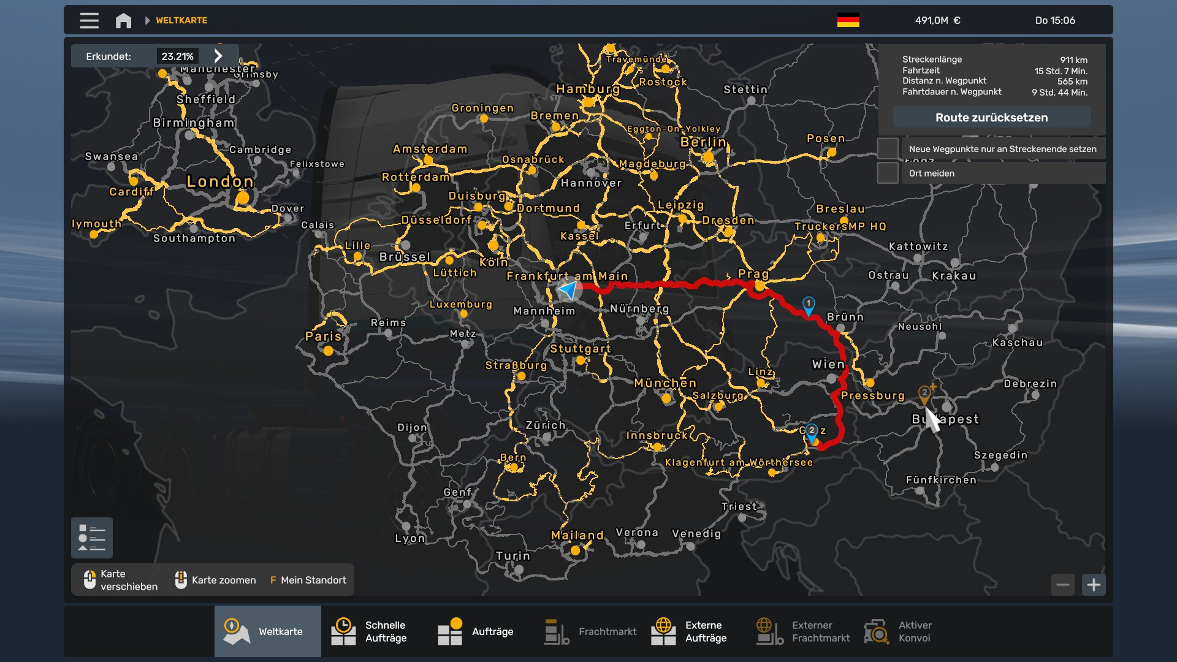Image resolution: width=1177 pixels, height=662 pixels.
Task: Click your truck position arrow near Frankfurt
Action: click(x=569, y=289)
